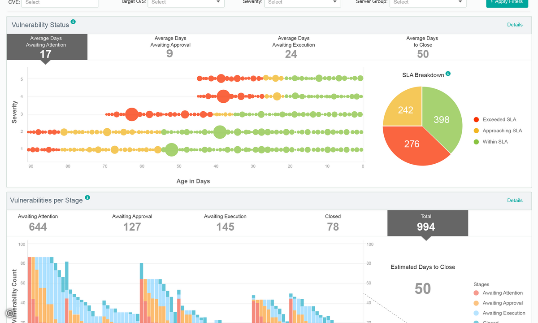Select the Awaiting Approval 127 stage tab
The height and width of the screenshot is (323, 538).
point(132,223)
